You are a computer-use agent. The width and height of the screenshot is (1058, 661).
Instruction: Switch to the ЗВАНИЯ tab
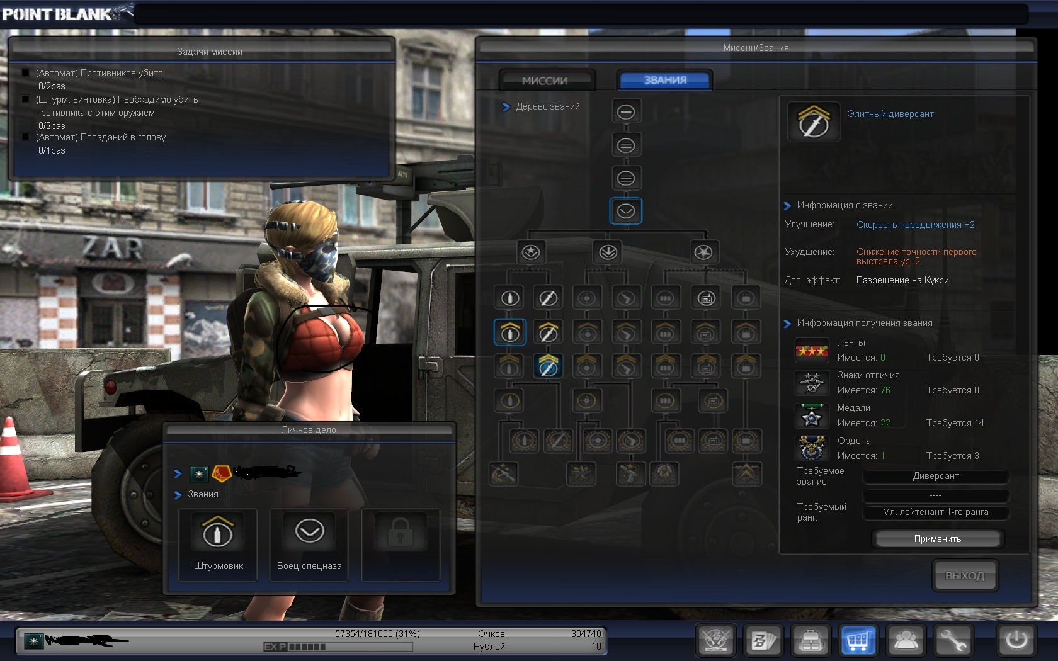665,80
